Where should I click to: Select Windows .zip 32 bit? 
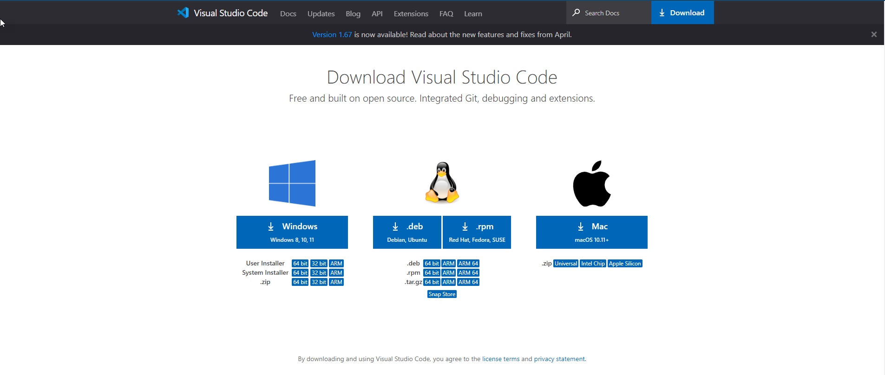319,282
